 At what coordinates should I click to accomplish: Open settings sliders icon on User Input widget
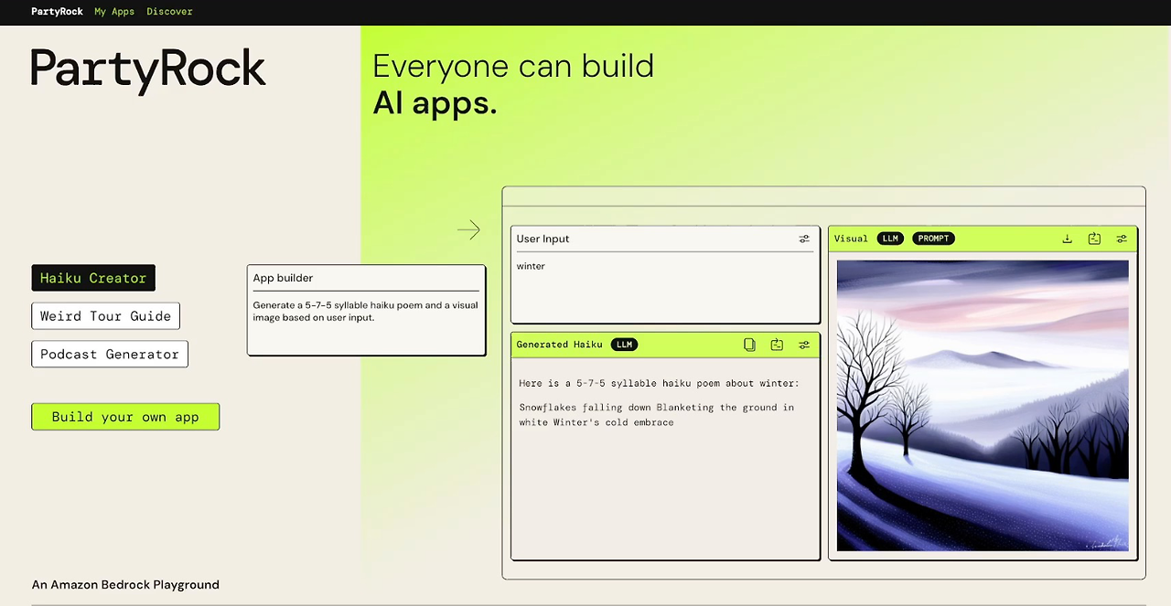click(x=804, y=239)
